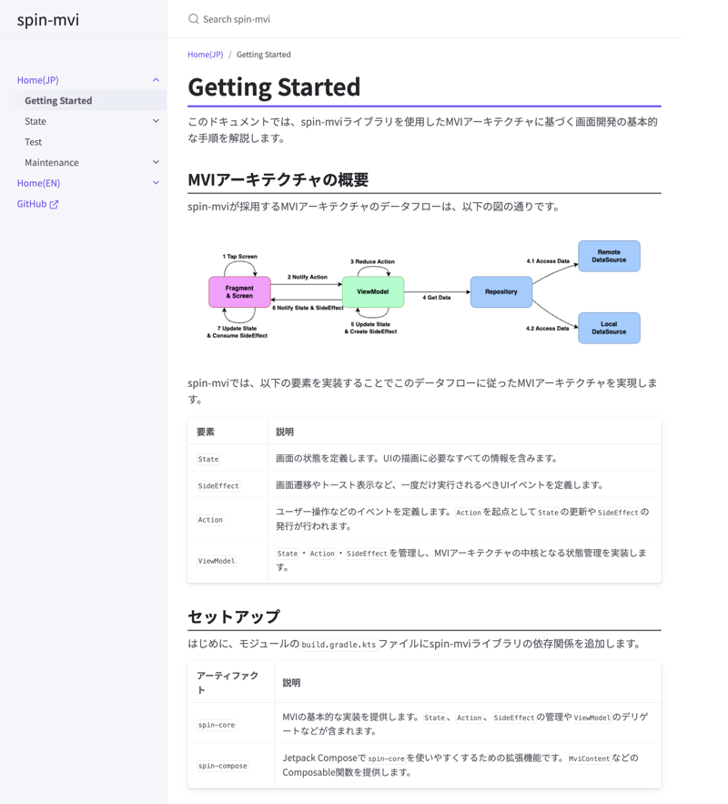728x804 pixels.
Task: Click the MVIアーキテクチャの概要 heading
Action: click(x=278, y=179)
